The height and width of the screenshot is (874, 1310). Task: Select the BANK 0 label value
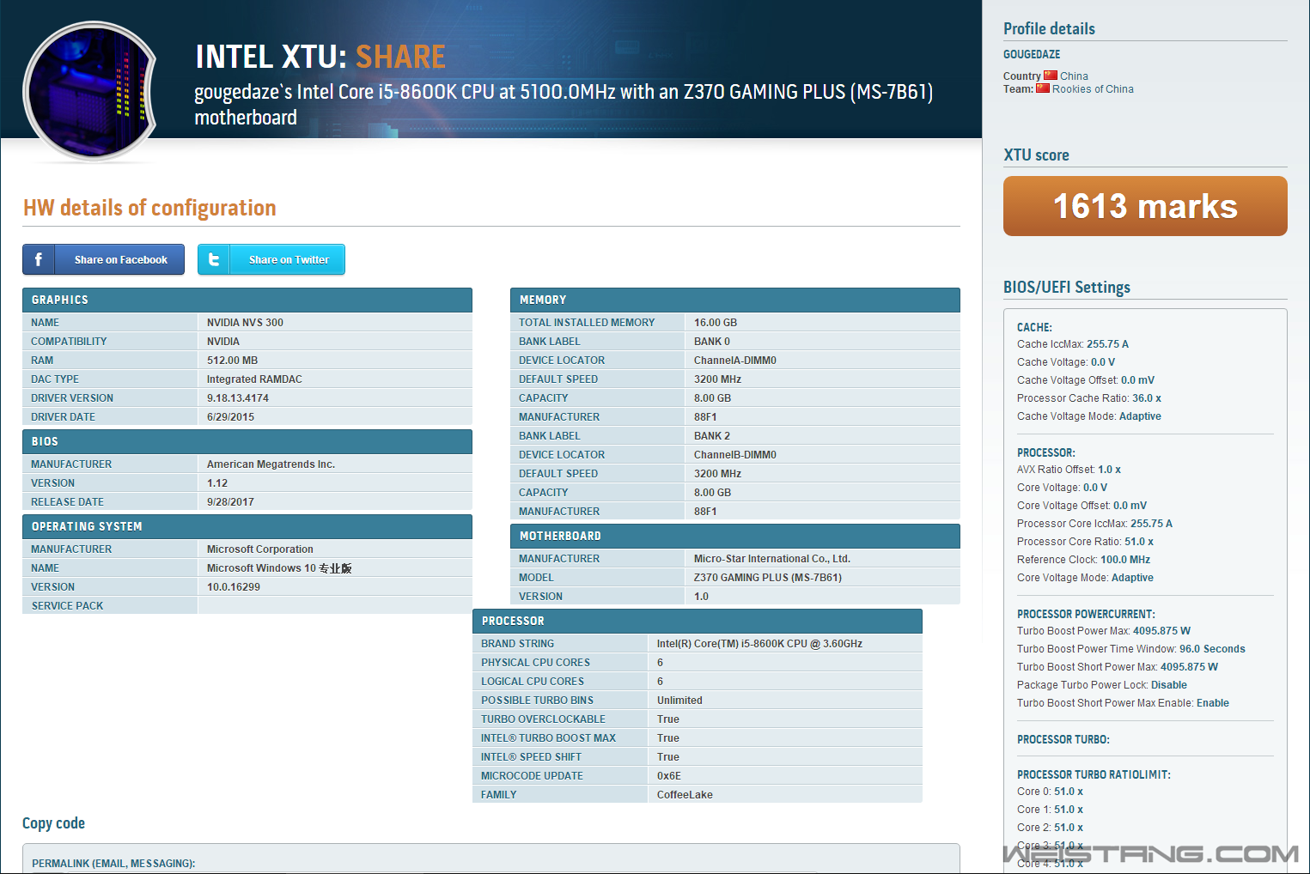712,342
